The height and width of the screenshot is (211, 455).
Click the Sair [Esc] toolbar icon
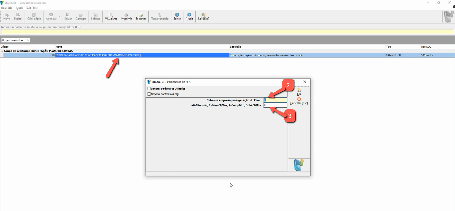pyautogui.click(x=203, y=15)
